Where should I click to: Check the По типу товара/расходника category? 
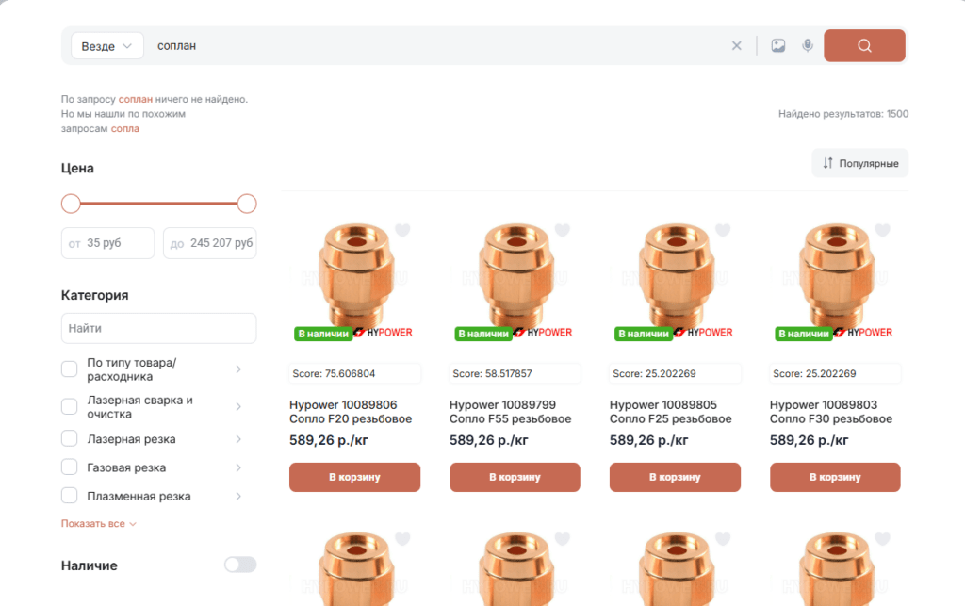click(x=70, y=369)
